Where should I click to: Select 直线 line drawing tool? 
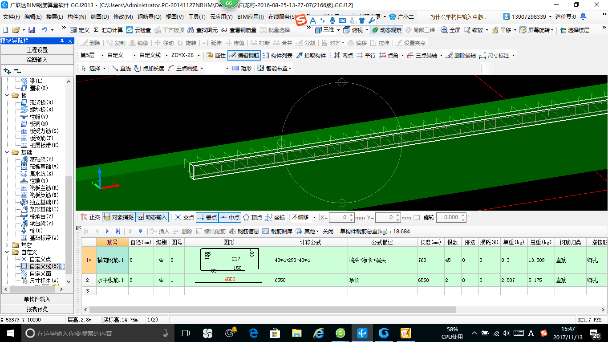click(122, 68)
